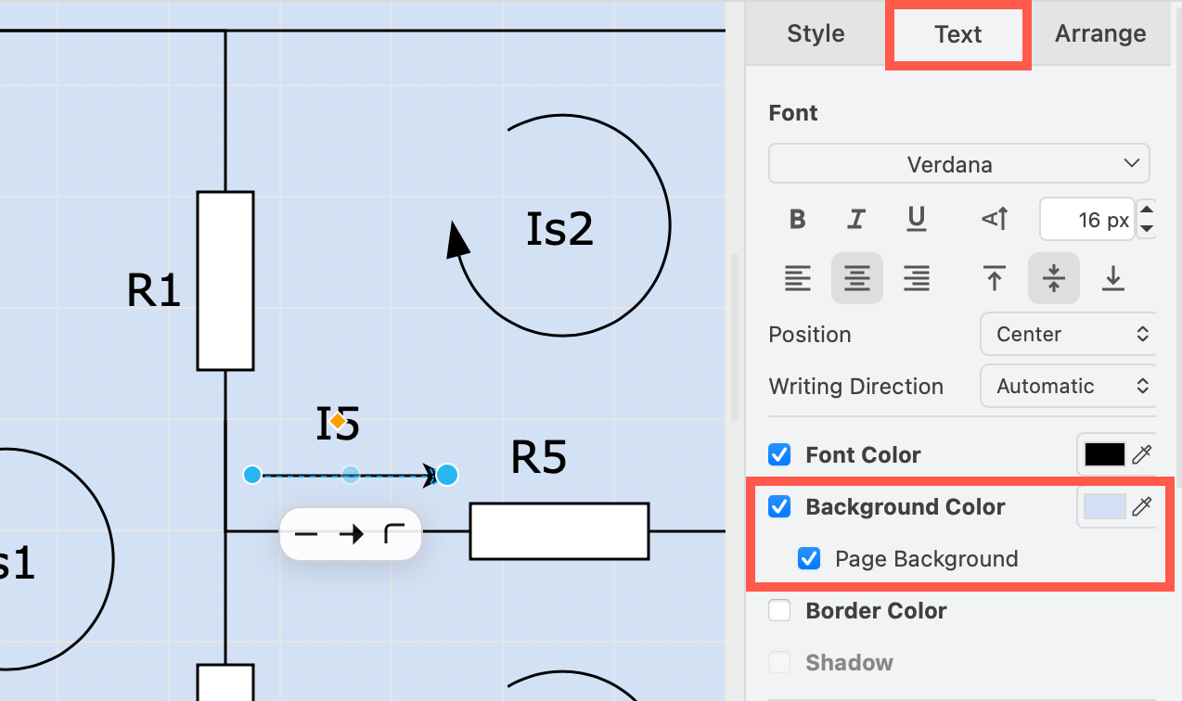The image size is (1182, 701).
Task: Pick background color with the eyedropper
Action: pos(1142,506)
